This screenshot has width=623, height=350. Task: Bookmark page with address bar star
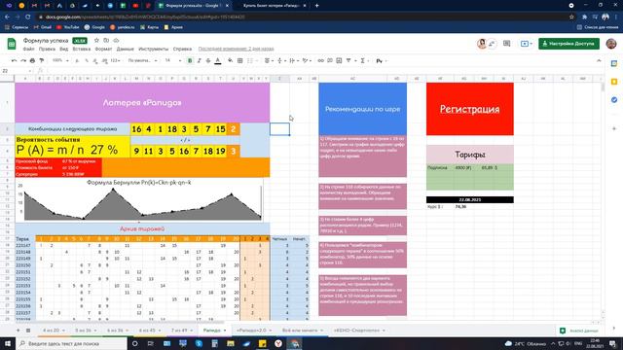[571, 17]
